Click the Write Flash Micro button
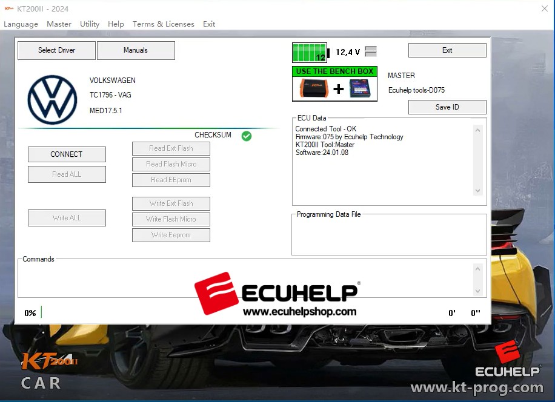555x402 pixels. tap(171, 219)
